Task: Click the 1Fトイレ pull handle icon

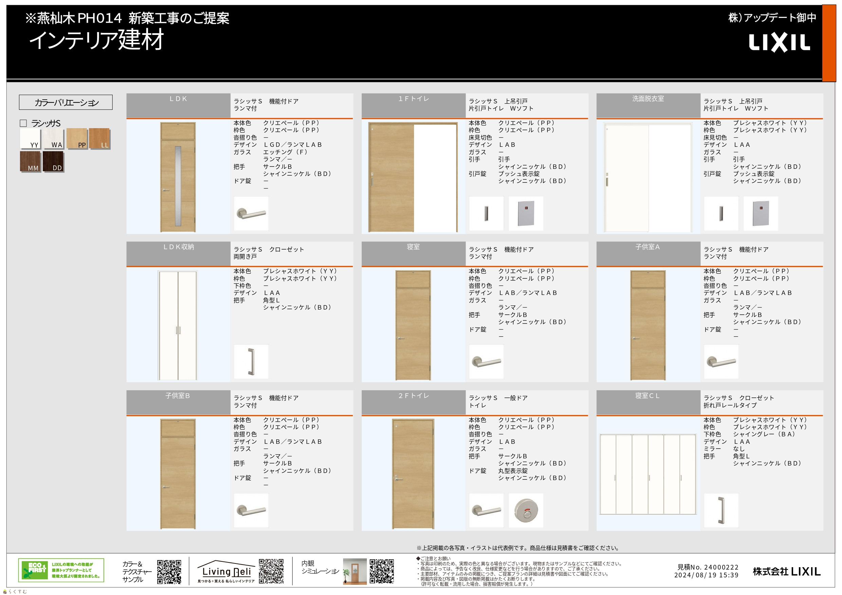Action: (486, 213)
